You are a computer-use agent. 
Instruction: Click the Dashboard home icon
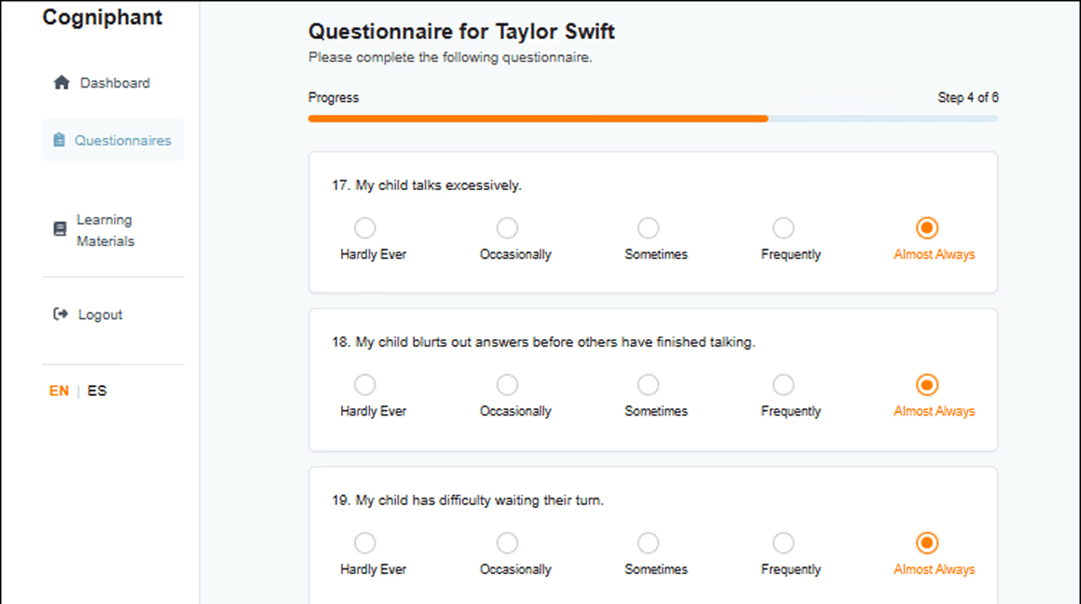(62, 83)
